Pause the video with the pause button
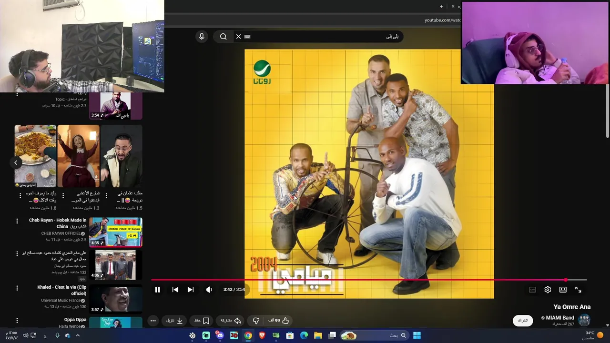The width and height of the screenshot is (610, 343). [x=157, y=290]
